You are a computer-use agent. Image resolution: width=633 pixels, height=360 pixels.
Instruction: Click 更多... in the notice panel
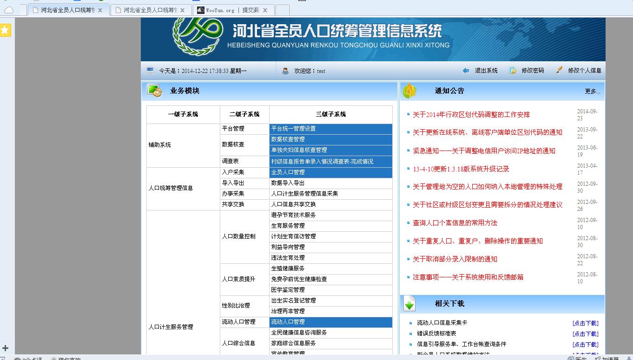pos(592,92)
